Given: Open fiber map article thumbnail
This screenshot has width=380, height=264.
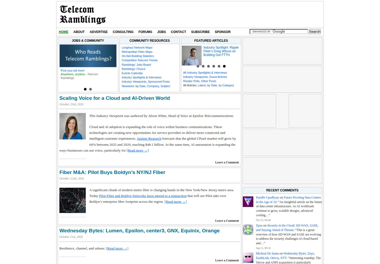Looking at the screenshot, I should [73, 200].
